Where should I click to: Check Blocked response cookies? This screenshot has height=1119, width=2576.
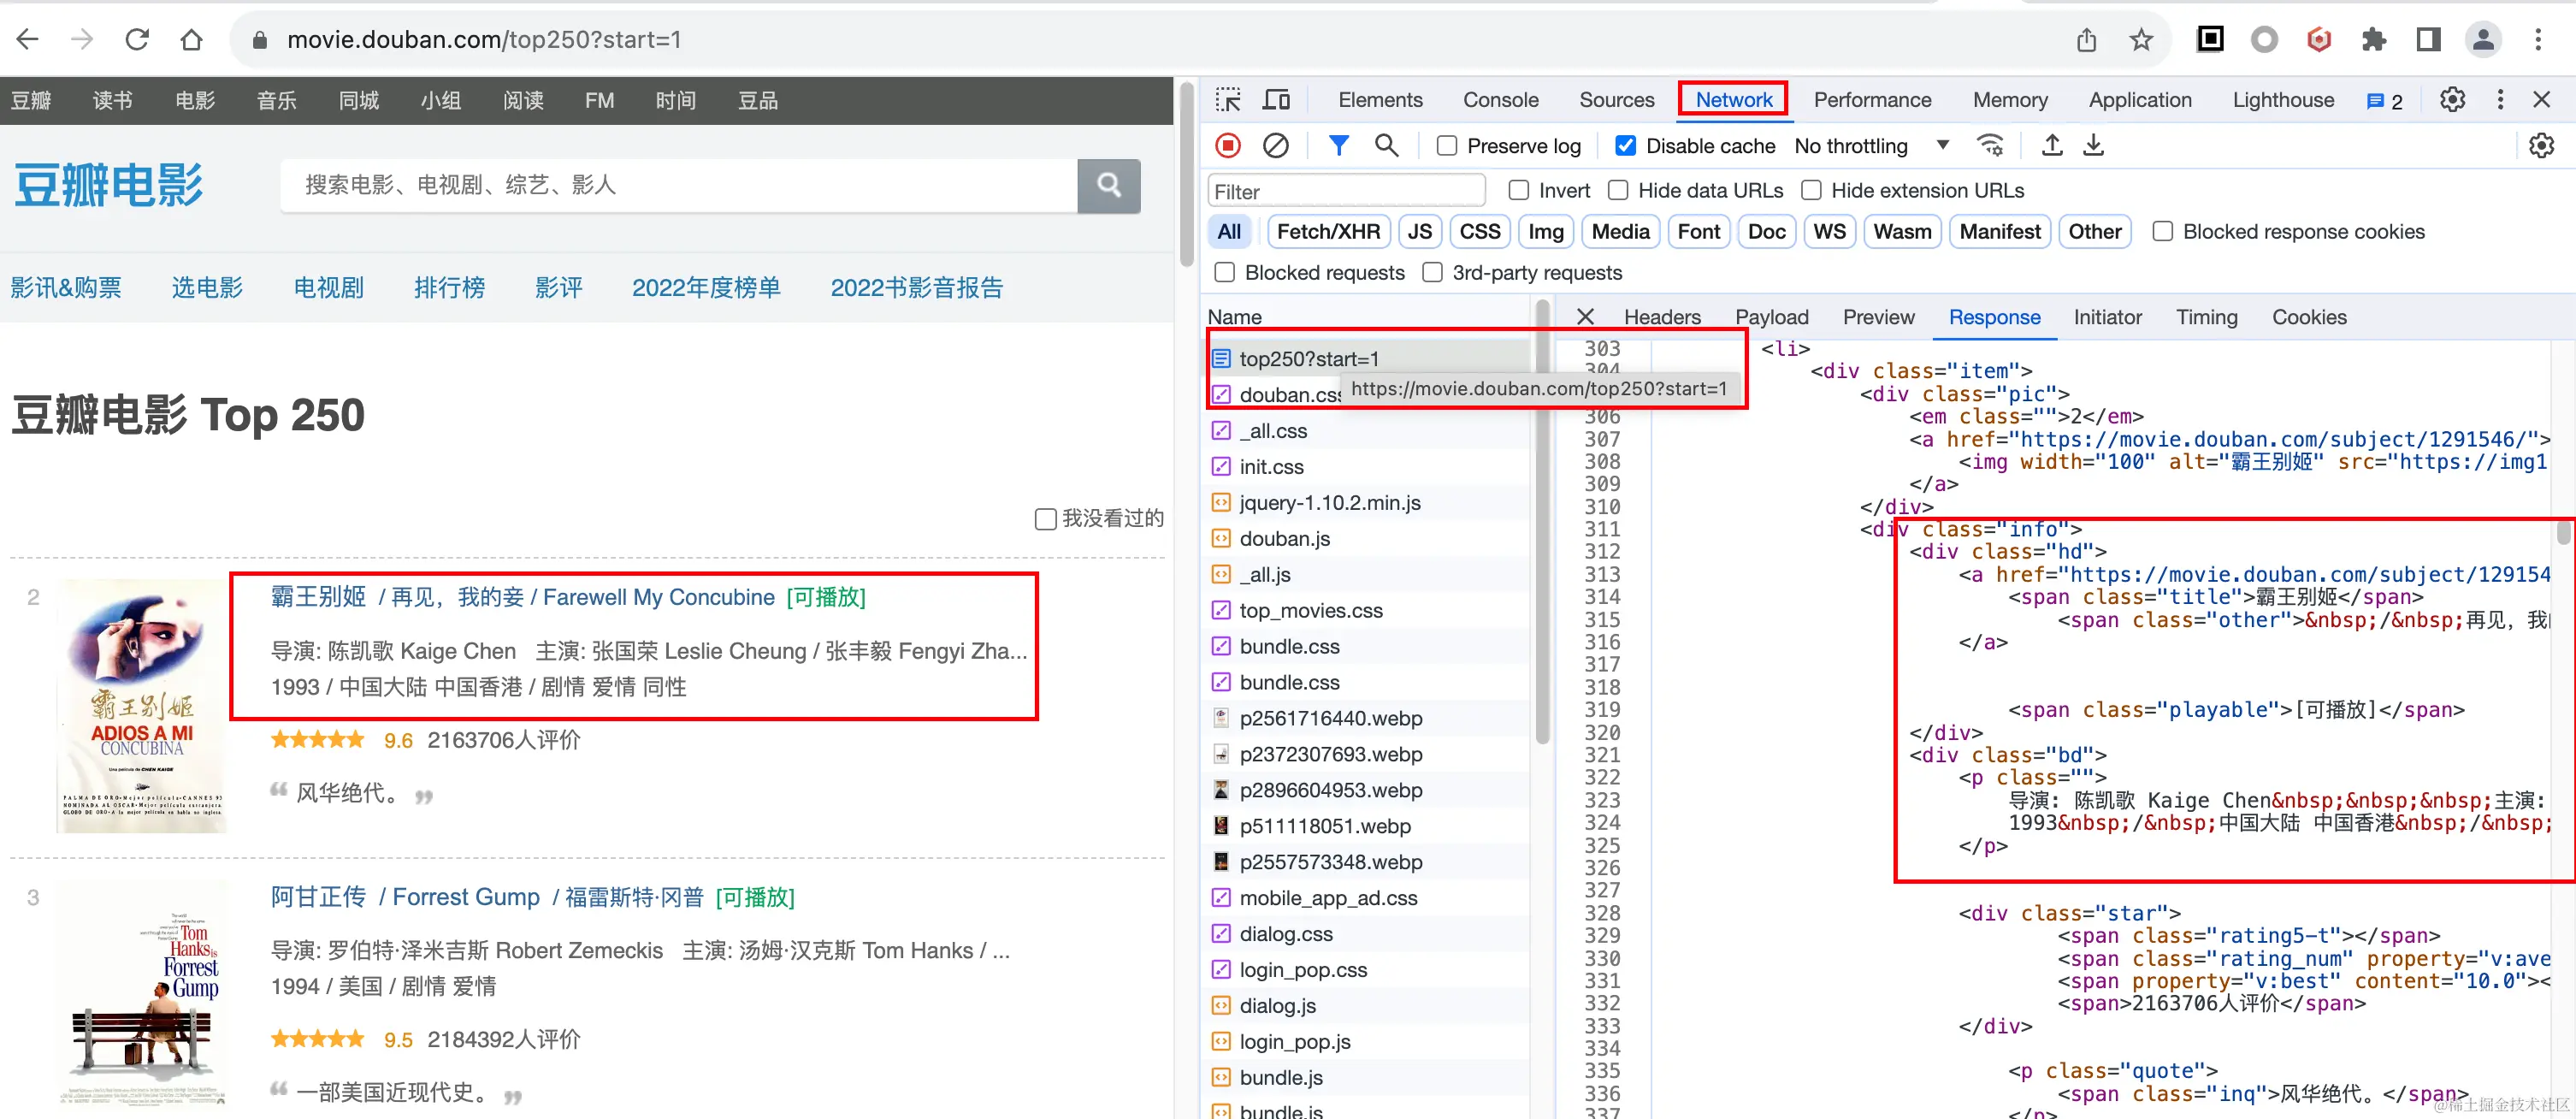pos(2162,232)
